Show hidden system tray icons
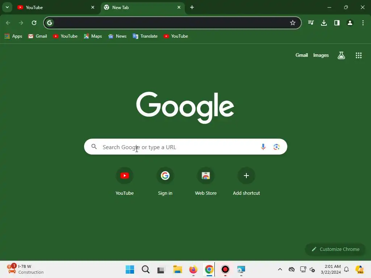Viewport: 371px width, 278px height. point(280,269)
